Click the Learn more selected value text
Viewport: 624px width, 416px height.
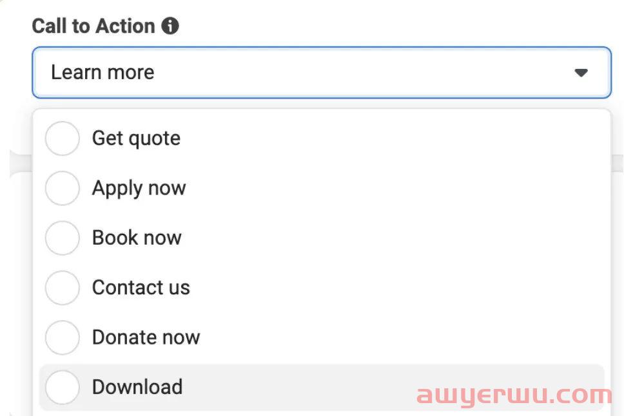(102, 72)
